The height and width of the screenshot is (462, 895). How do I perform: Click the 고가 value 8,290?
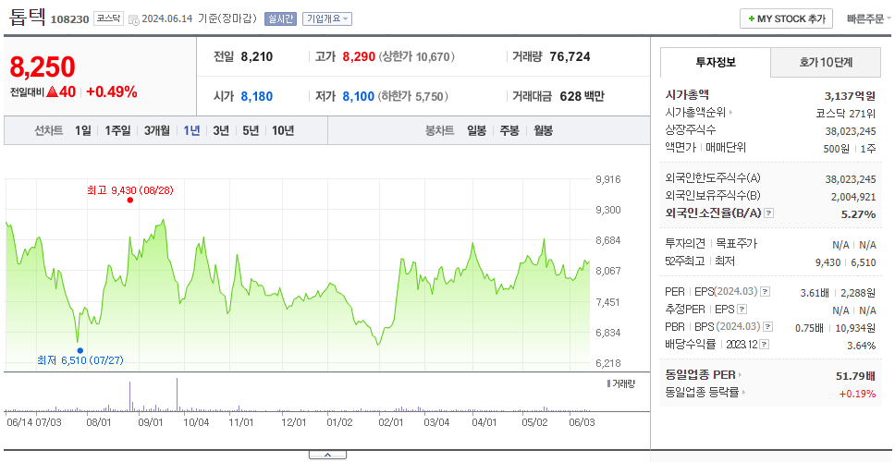(359, 57)
